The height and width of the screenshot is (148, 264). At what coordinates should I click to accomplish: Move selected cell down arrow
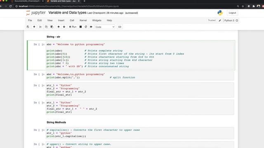point(64,27)
